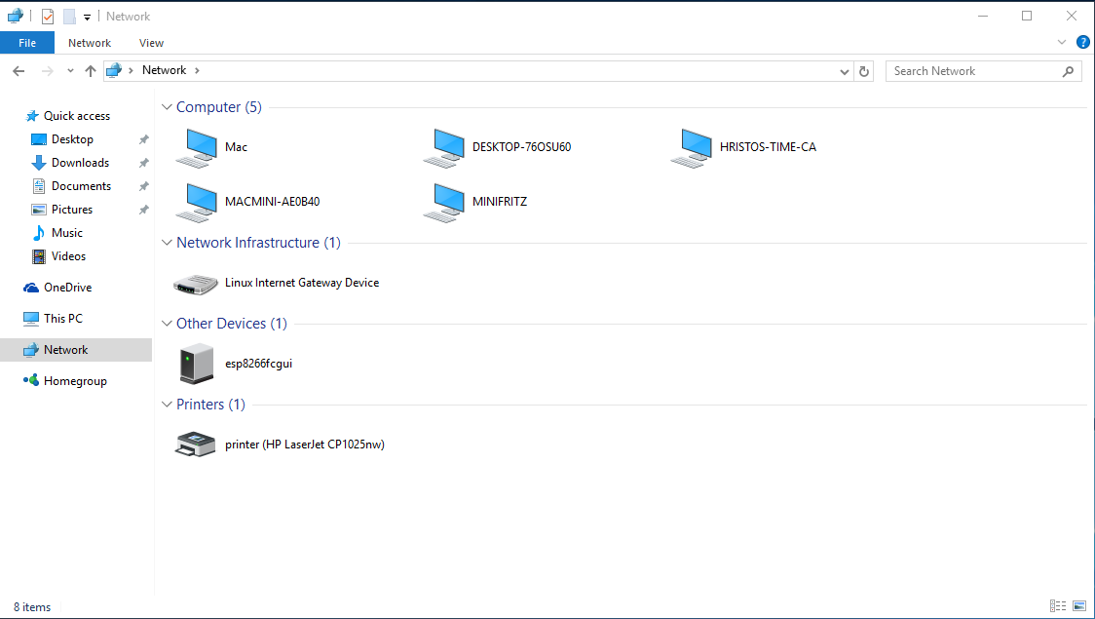This screenshot has height=619, width=1095.
Task: Open Desktop in the sidebar
Action: click(x=72, y=139)
